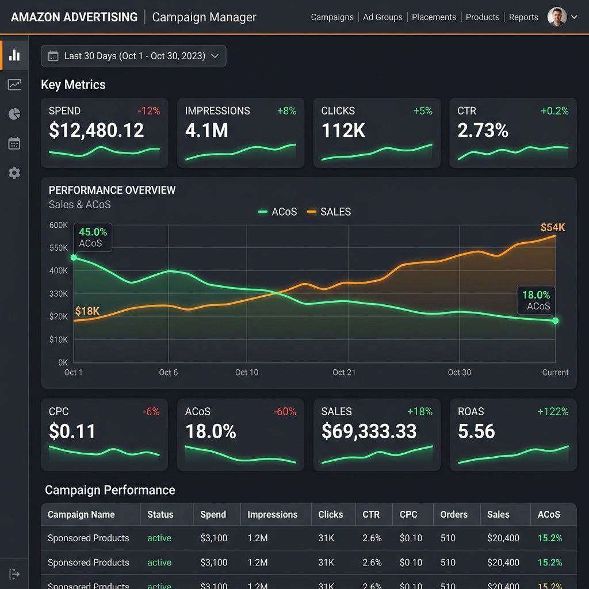Select the IMPRESSIONS metric card
589x589 pixels.
pos(240,133)
